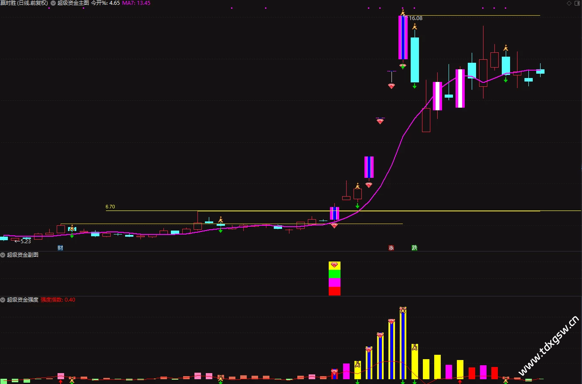Click the 超级资金主图 indicator label
582x384 pixels.
(73, 3)
